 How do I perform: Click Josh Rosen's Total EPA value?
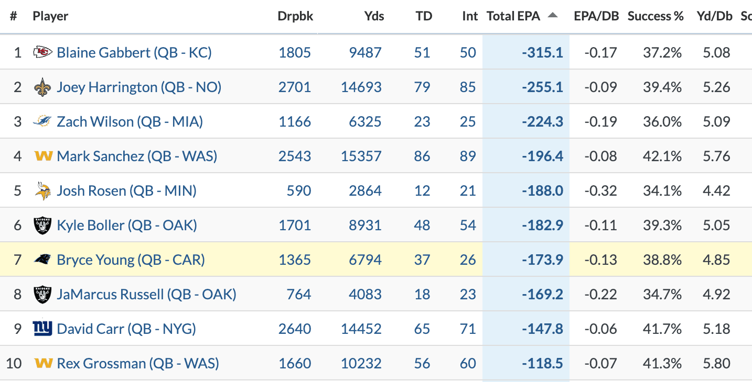[542, 190]
